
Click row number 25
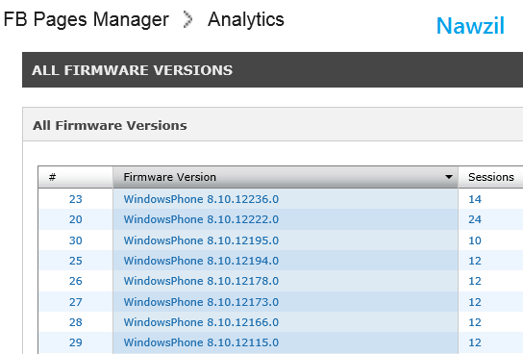click(76, 261)
